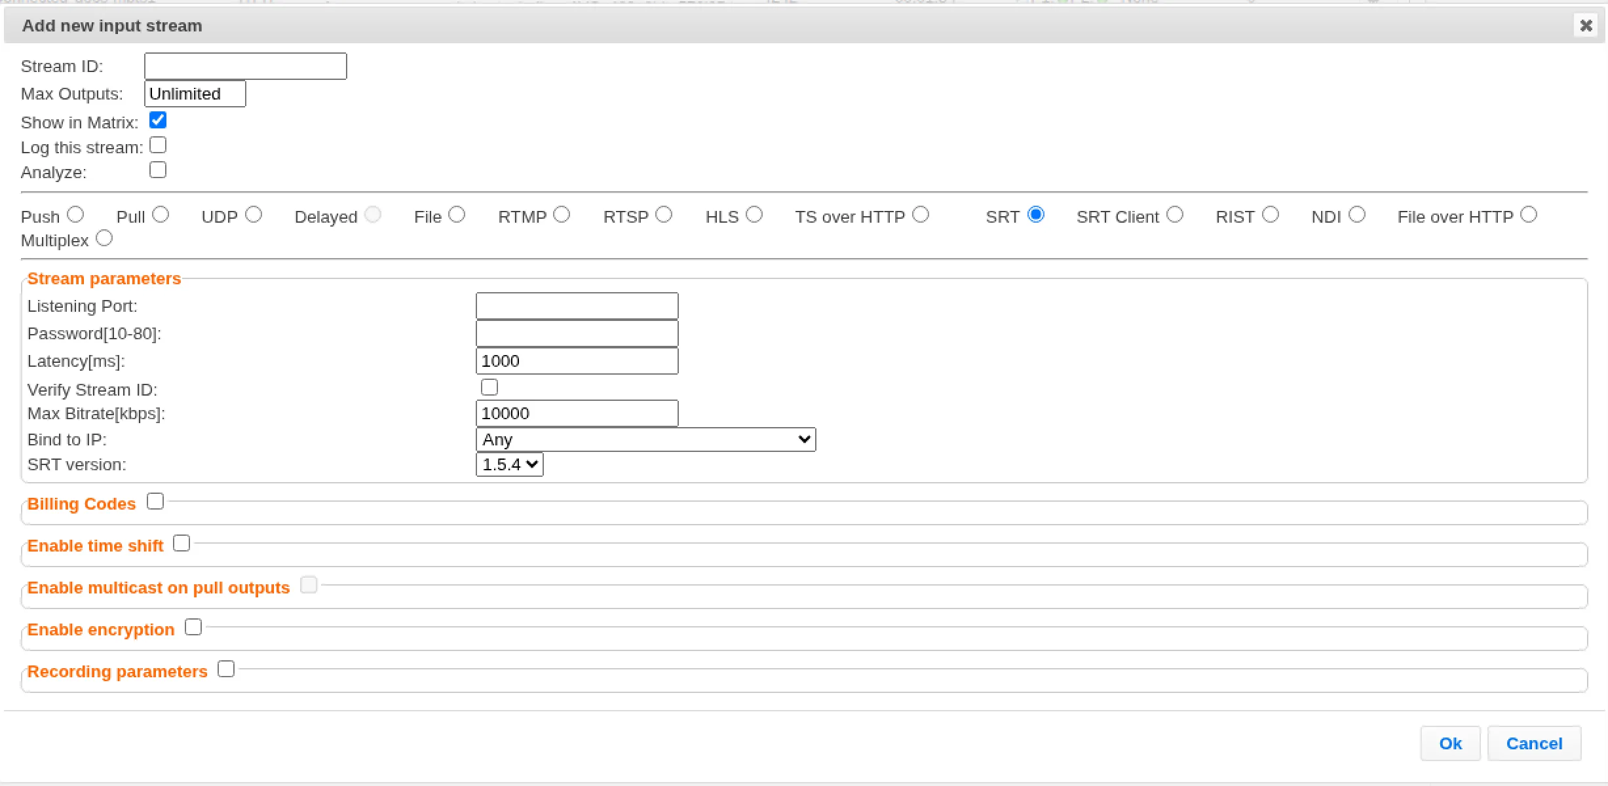The image size is (1608, 786).
Task: Click the Latency[ms] field
Action: click(x=577, y=361)
